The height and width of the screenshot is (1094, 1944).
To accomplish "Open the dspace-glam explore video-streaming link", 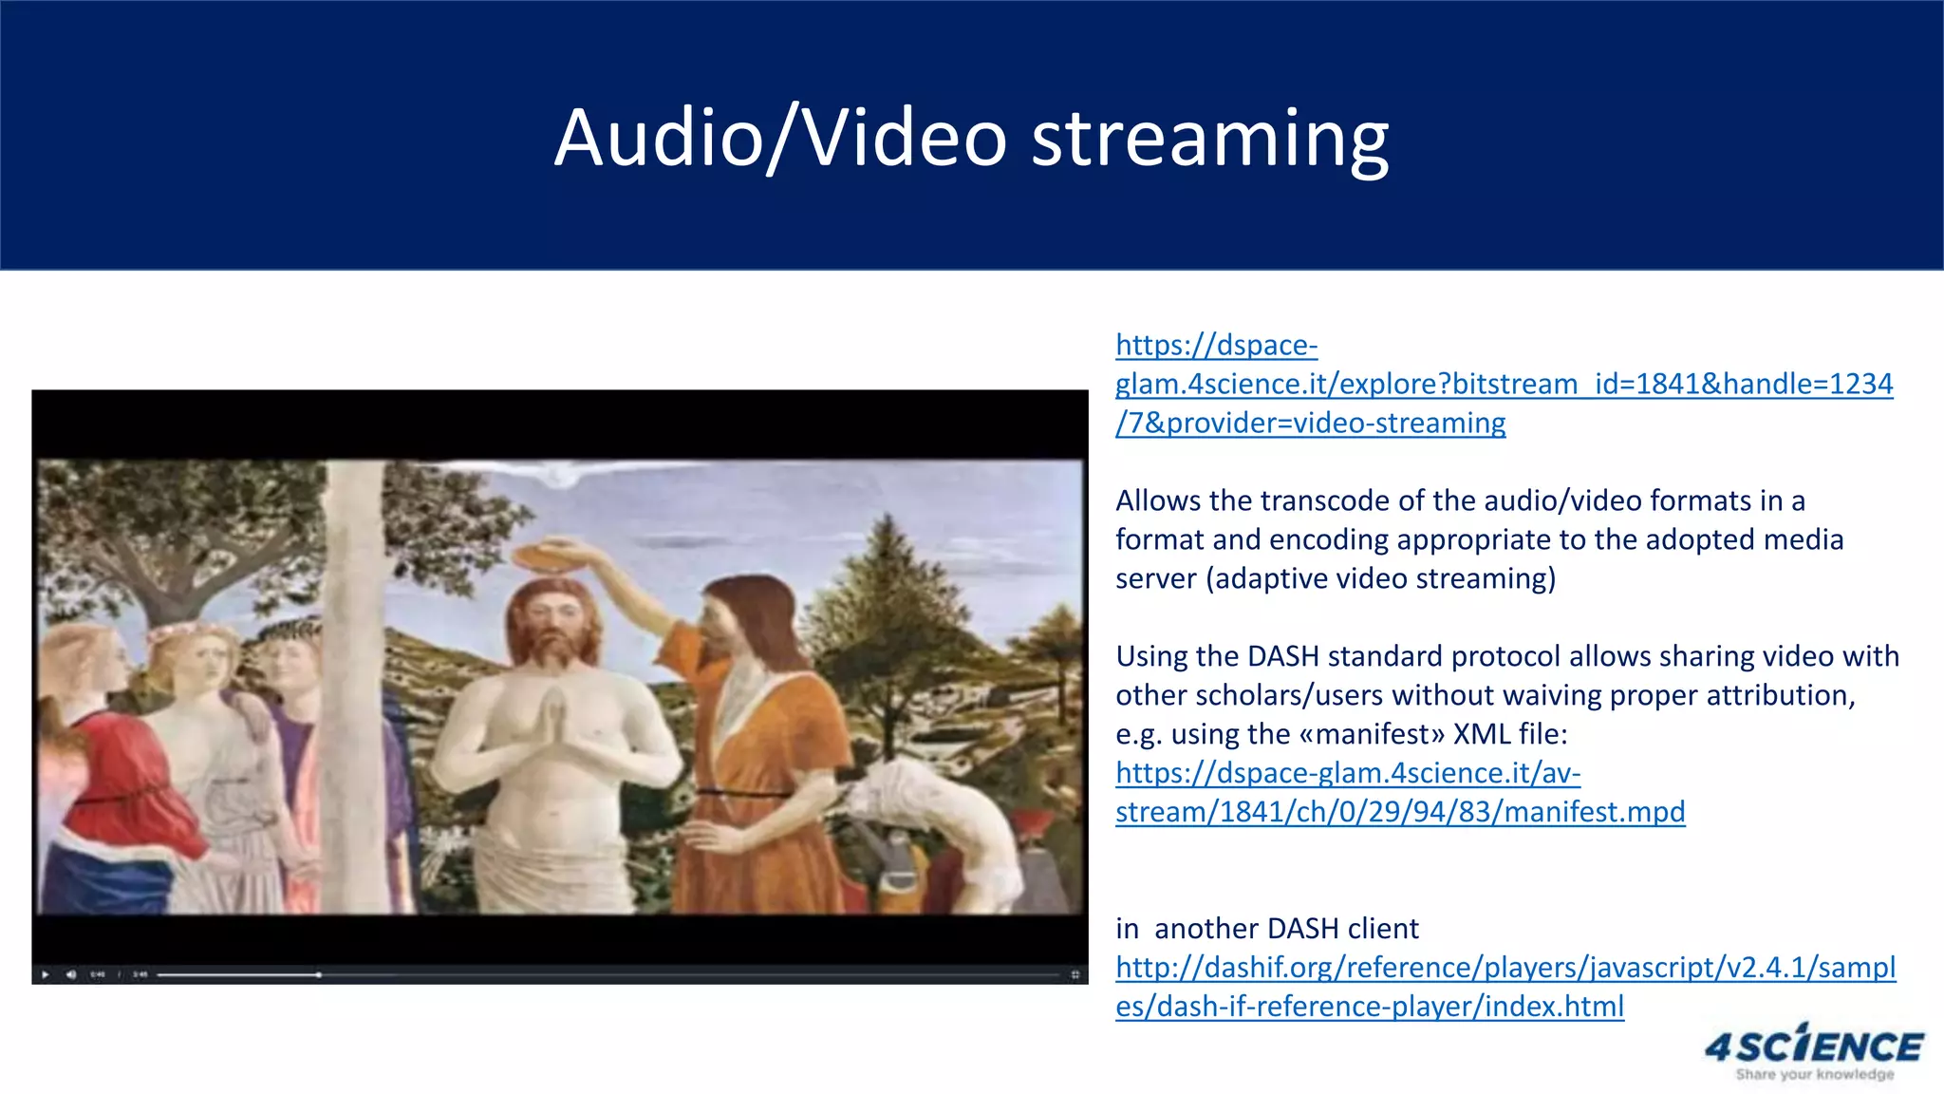I will 1504,384.
